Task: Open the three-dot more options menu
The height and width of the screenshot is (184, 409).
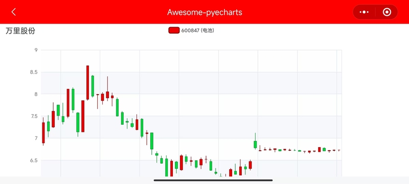Action: pyautogui.click(x=364, y=12)
